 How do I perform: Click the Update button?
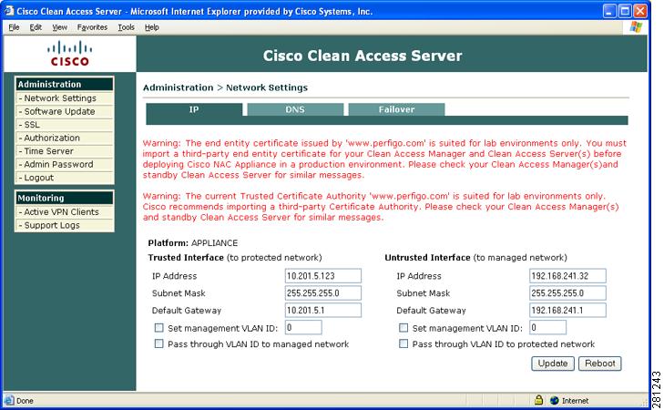553,364
